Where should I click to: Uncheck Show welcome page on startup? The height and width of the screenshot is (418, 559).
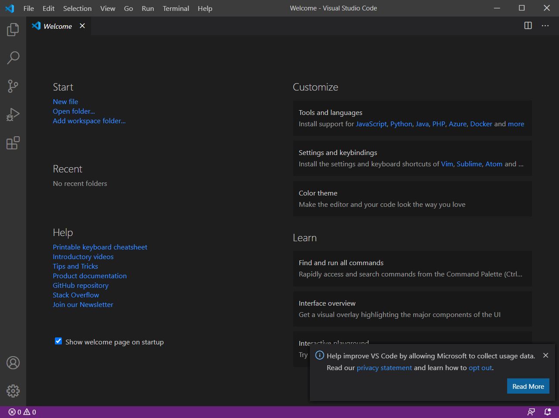click(58, 341)
